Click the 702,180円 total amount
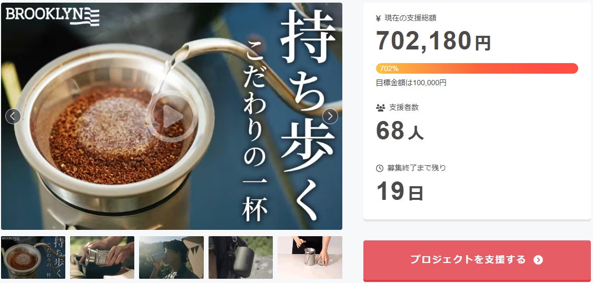593x283 pixels. point(433,41)
